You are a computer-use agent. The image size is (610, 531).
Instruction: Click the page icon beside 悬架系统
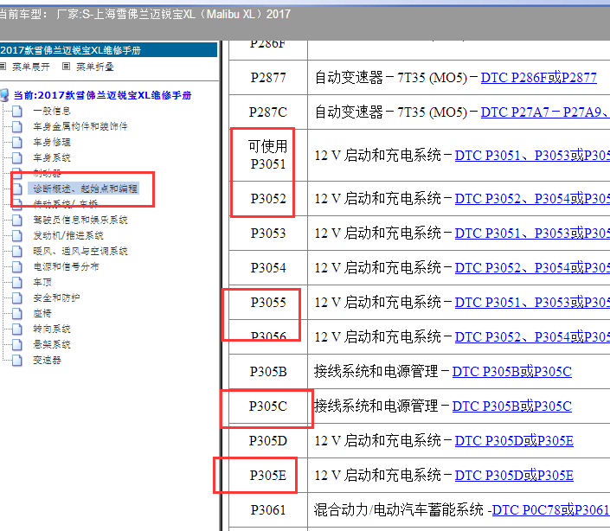coord(16,344)
